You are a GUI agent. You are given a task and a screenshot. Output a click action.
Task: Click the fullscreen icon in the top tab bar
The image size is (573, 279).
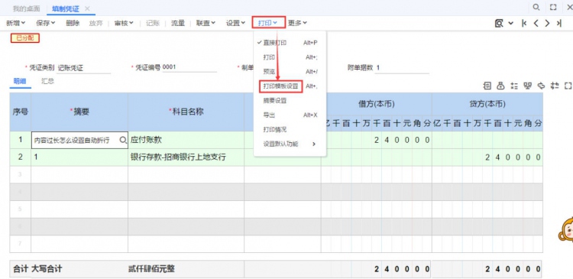pos(553,7)
